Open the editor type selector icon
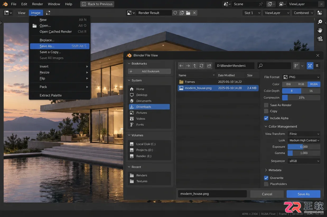Screen dimensions: 327x217 coord(8,13)
